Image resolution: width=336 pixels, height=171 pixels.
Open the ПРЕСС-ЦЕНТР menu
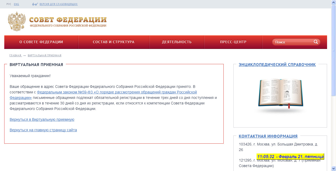coord(233,42)
